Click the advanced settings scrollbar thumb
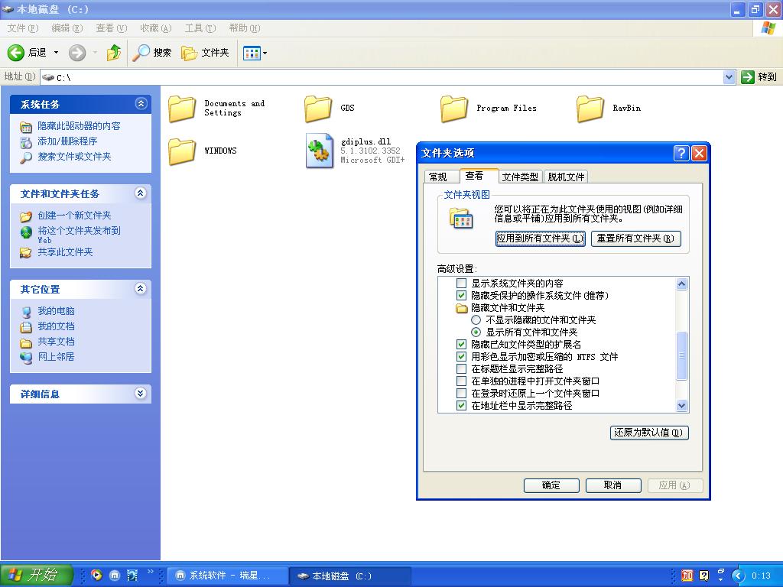 (681, 356)
